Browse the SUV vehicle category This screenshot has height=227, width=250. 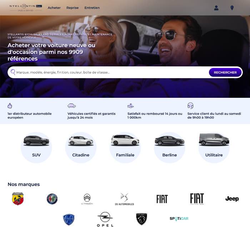click(36, 147)
